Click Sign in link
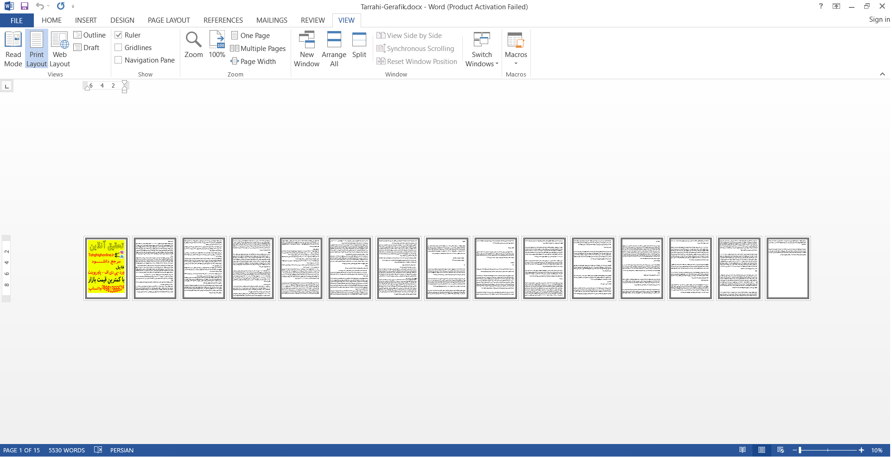 (879, 19)
